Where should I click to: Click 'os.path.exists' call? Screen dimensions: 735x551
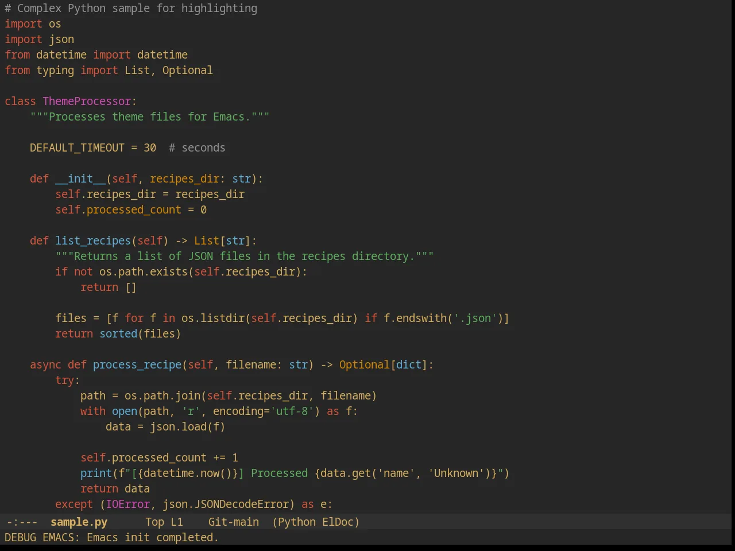(x=144, y=272)
